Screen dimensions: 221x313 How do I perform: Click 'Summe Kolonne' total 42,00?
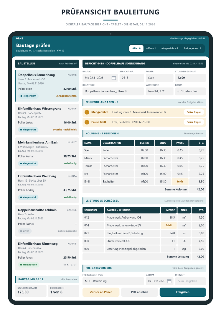(197, 190)
